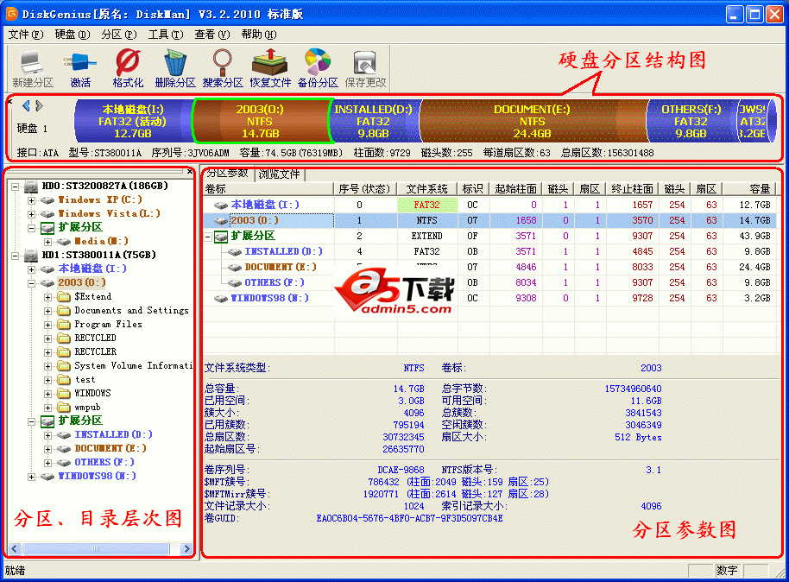Click the 新建分区 (New Partition) toolbar icon

(x=32, y=64)
